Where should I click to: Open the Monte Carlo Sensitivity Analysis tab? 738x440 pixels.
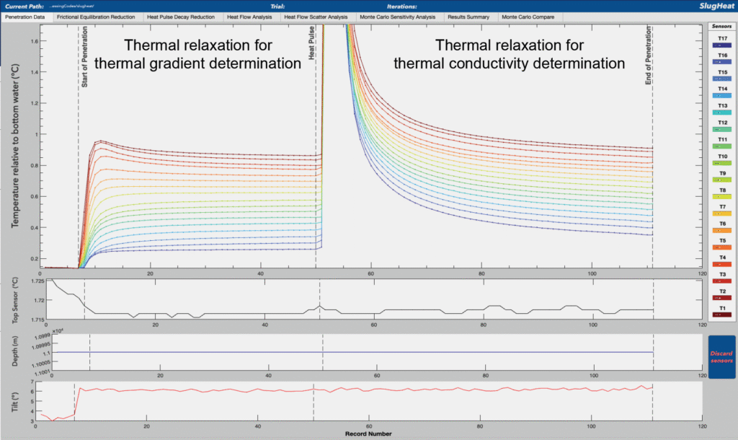(x=399, y=17)
